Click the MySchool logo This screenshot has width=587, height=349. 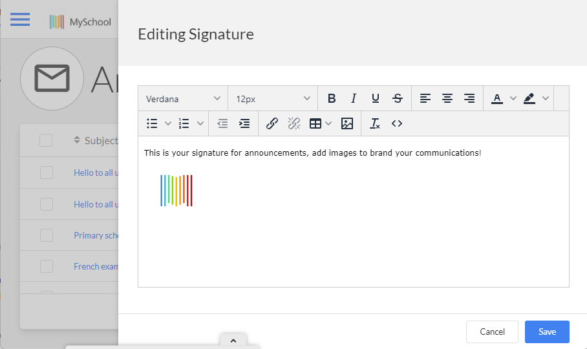pos(80,22)
